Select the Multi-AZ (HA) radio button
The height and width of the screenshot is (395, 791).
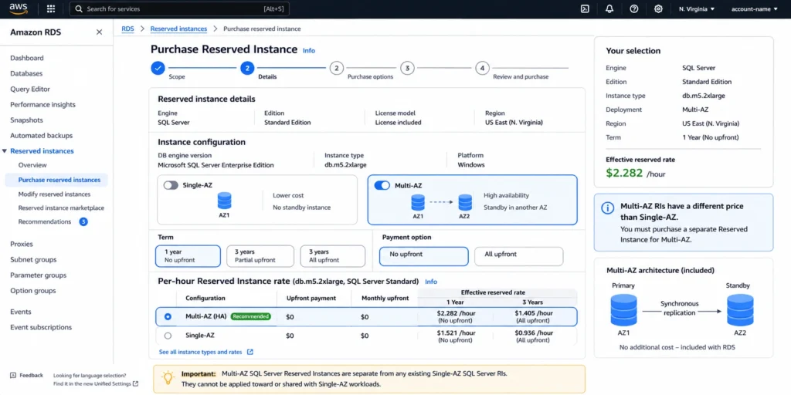click(x=168, y=316)
